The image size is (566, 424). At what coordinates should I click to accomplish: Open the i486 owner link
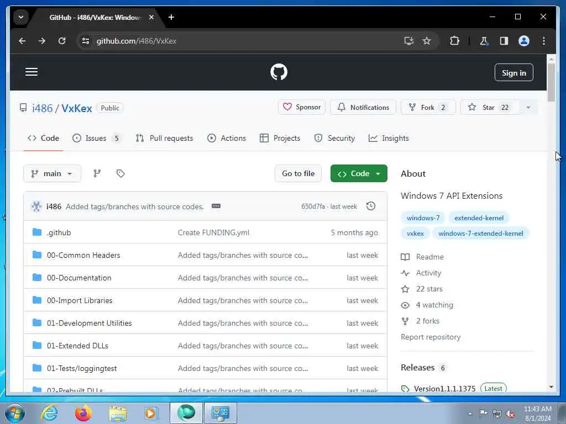tap(42, 108)
